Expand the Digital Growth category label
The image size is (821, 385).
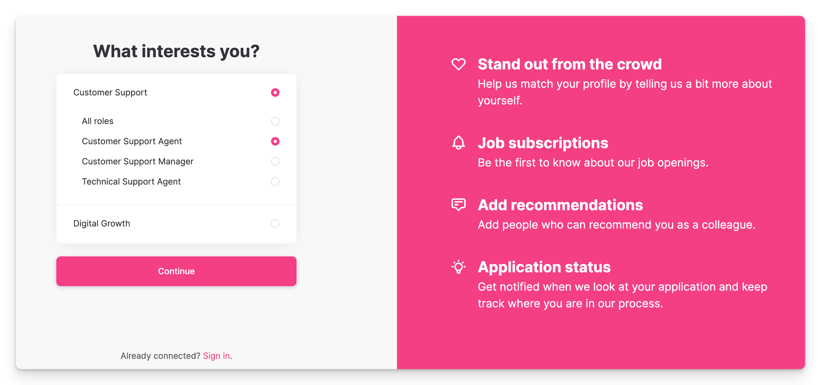[x=102, y=223]
